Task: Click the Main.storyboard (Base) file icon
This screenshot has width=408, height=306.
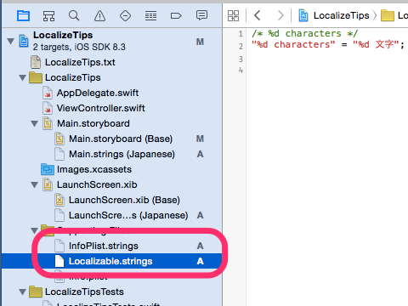Action: (x=59, y=139)
